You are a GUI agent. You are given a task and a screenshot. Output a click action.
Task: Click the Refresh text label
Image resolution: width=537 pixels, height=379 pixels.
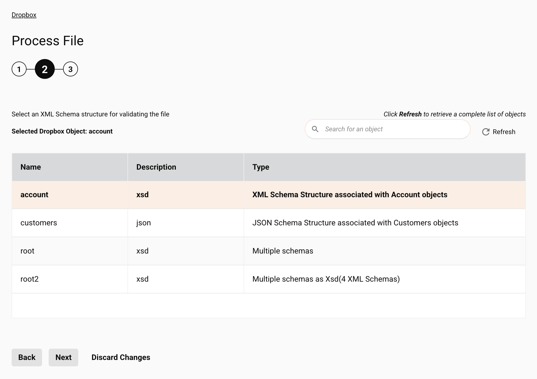pyautogui.click(x=504, y=132)
